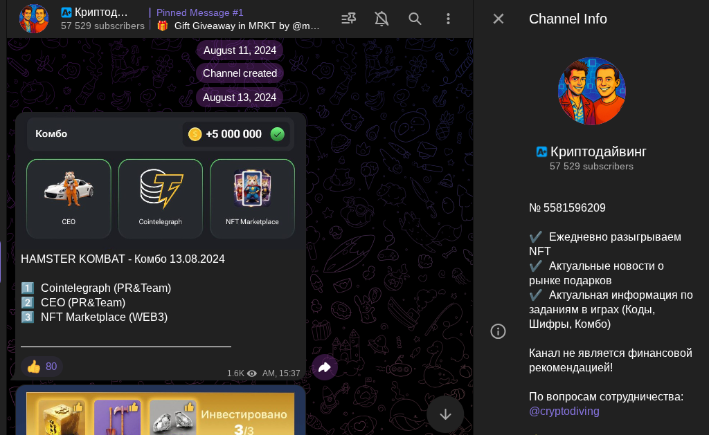The image size is (709, 435).
Task: Open the NFT Marketplace card image
Action: [x=252, y=198]
